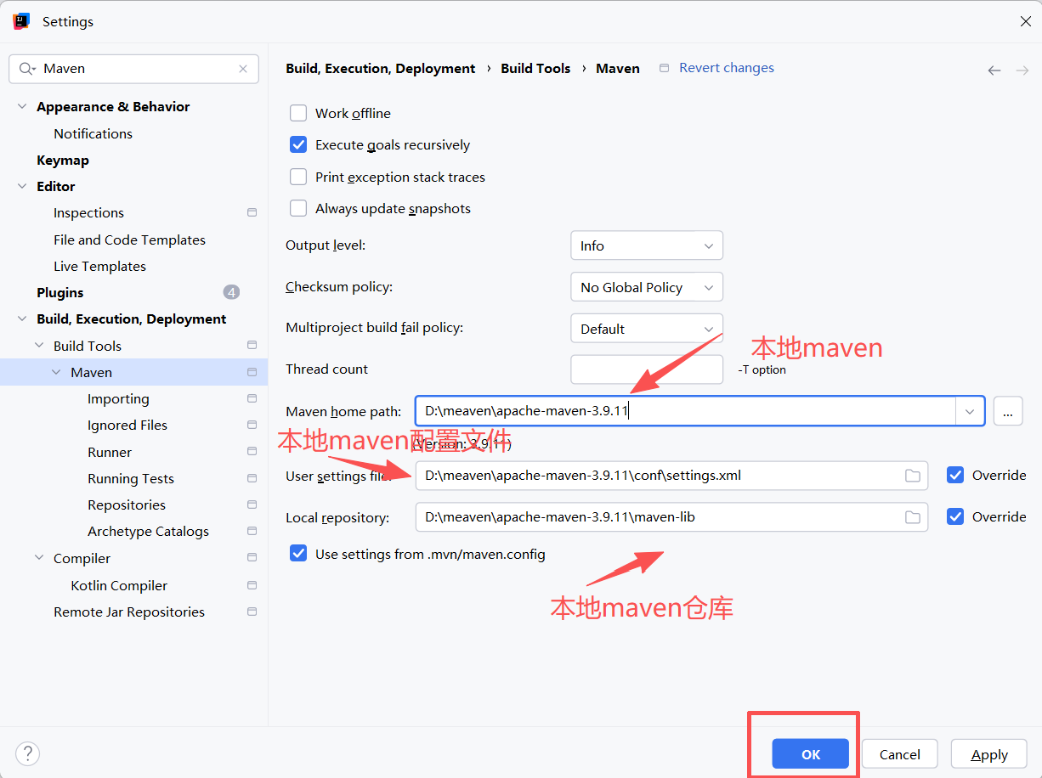The image size is (1042, 778).
Task: Browse Maven home path with ... button
Action: pos(1008,412)
